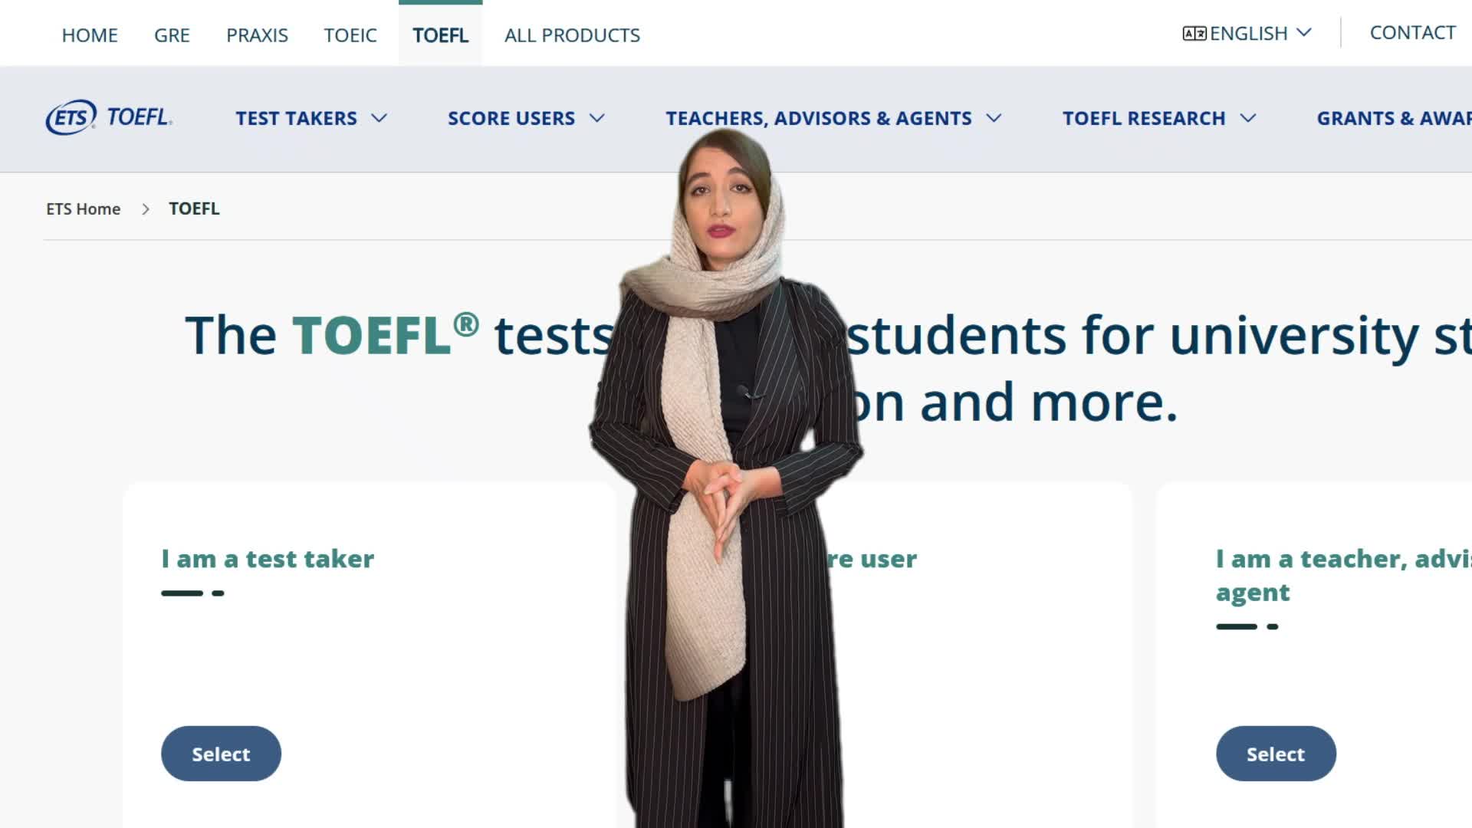Click the ETS Home breadcrumb link

point(83,209)
